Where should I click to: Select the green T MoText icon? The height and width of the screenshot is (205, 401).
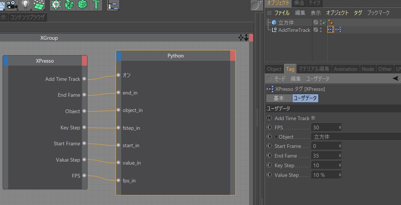pyautogui.click(x=96, y=4)
